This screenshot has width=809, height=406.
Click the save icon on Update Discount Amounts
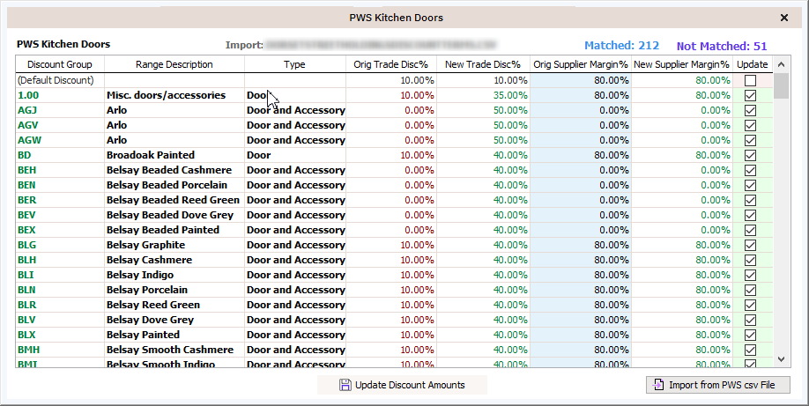click(345, 385)
